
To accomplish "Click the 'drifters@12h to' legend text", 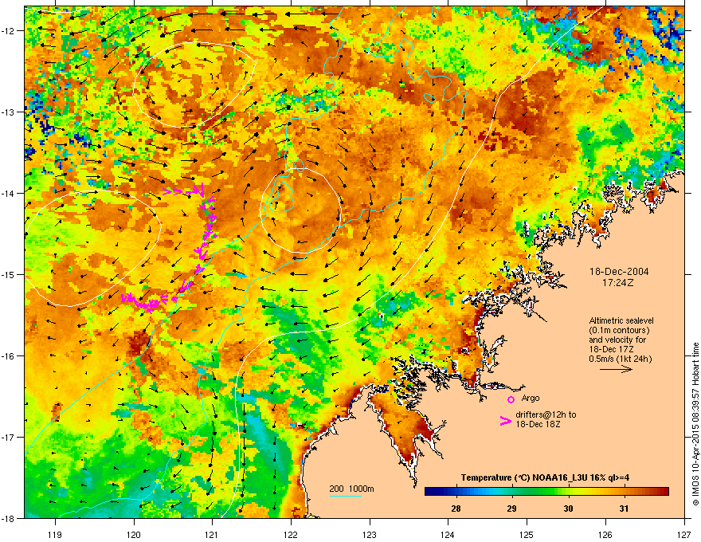I will coord(546,415).
